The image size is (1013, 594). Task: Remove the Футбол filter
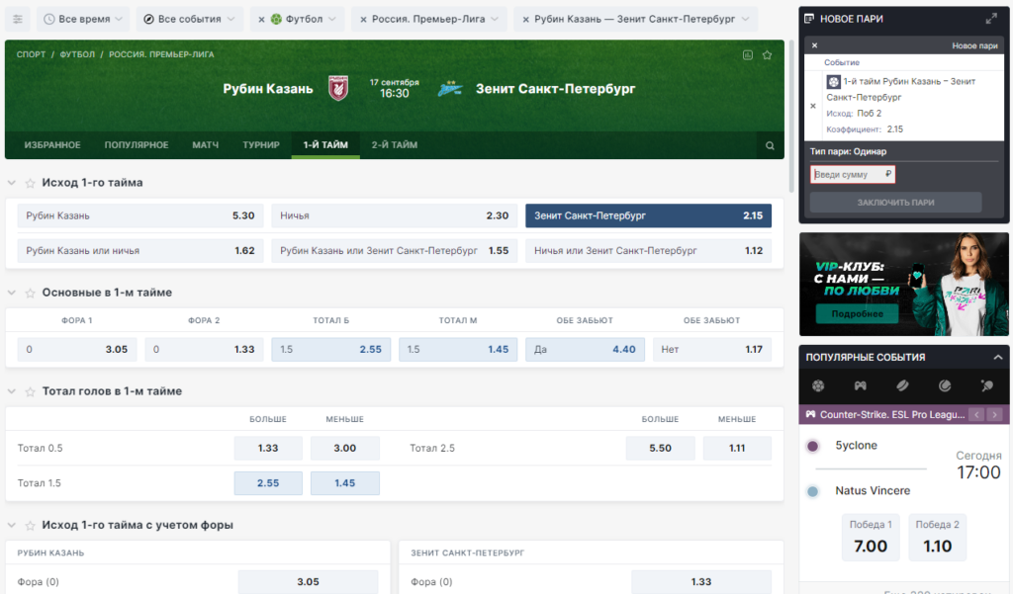click(261, 20)
